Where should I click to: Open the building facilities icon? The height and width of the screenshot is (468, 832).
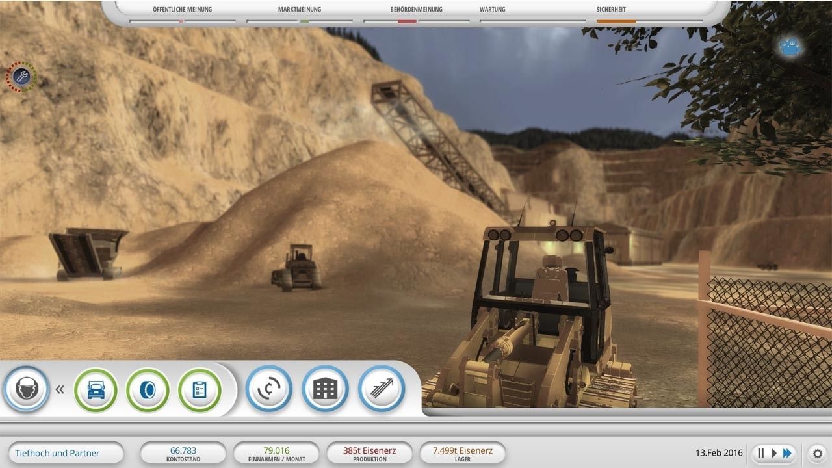pos(325,389)
